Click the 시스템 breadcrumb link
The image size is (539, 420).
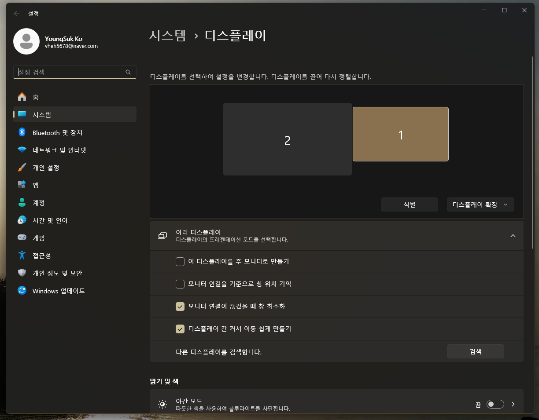(168, 36)
